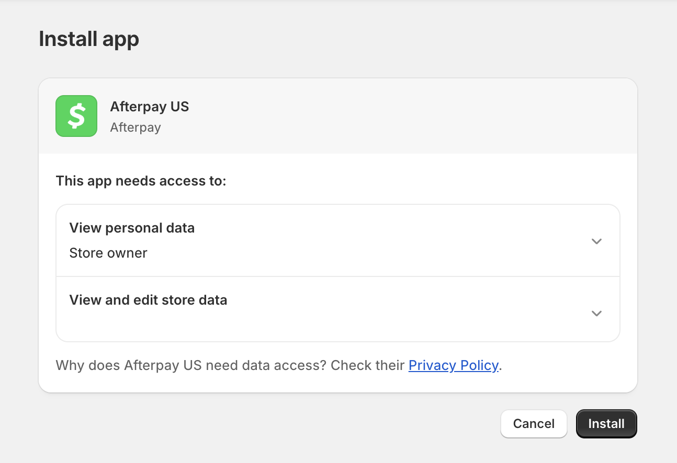Click the empty gray area left of Cancel

(262, 423)
